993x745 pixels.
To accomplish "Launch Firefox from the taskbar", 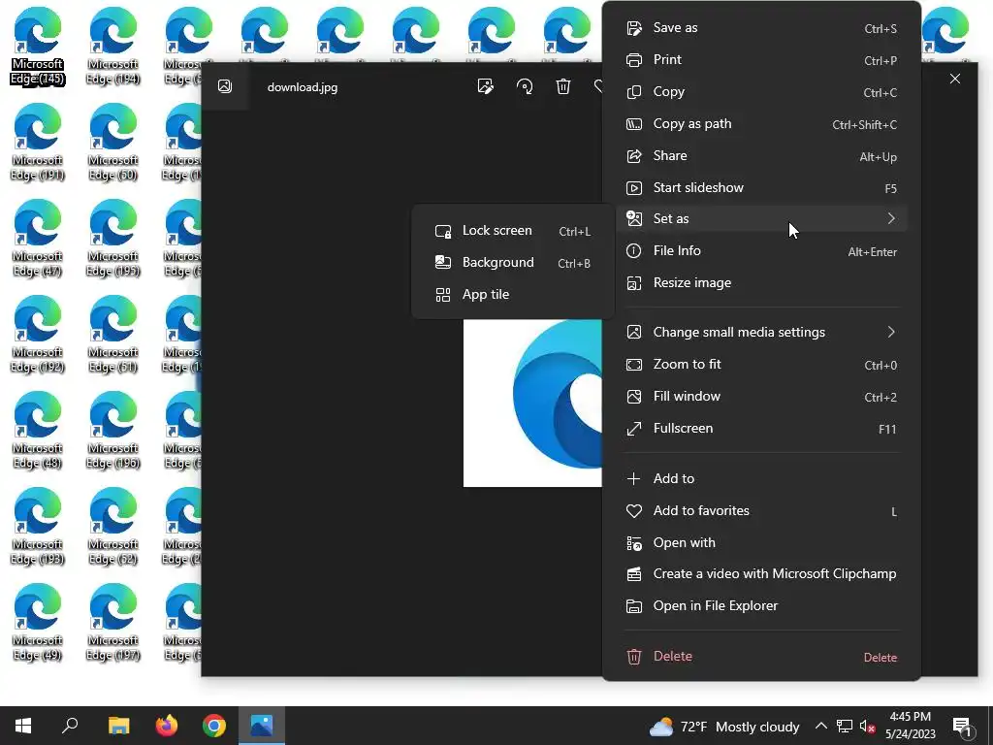I will pos(167,726).
